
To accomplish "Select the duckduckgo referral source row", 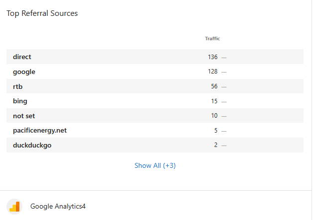I will point(32,145).
